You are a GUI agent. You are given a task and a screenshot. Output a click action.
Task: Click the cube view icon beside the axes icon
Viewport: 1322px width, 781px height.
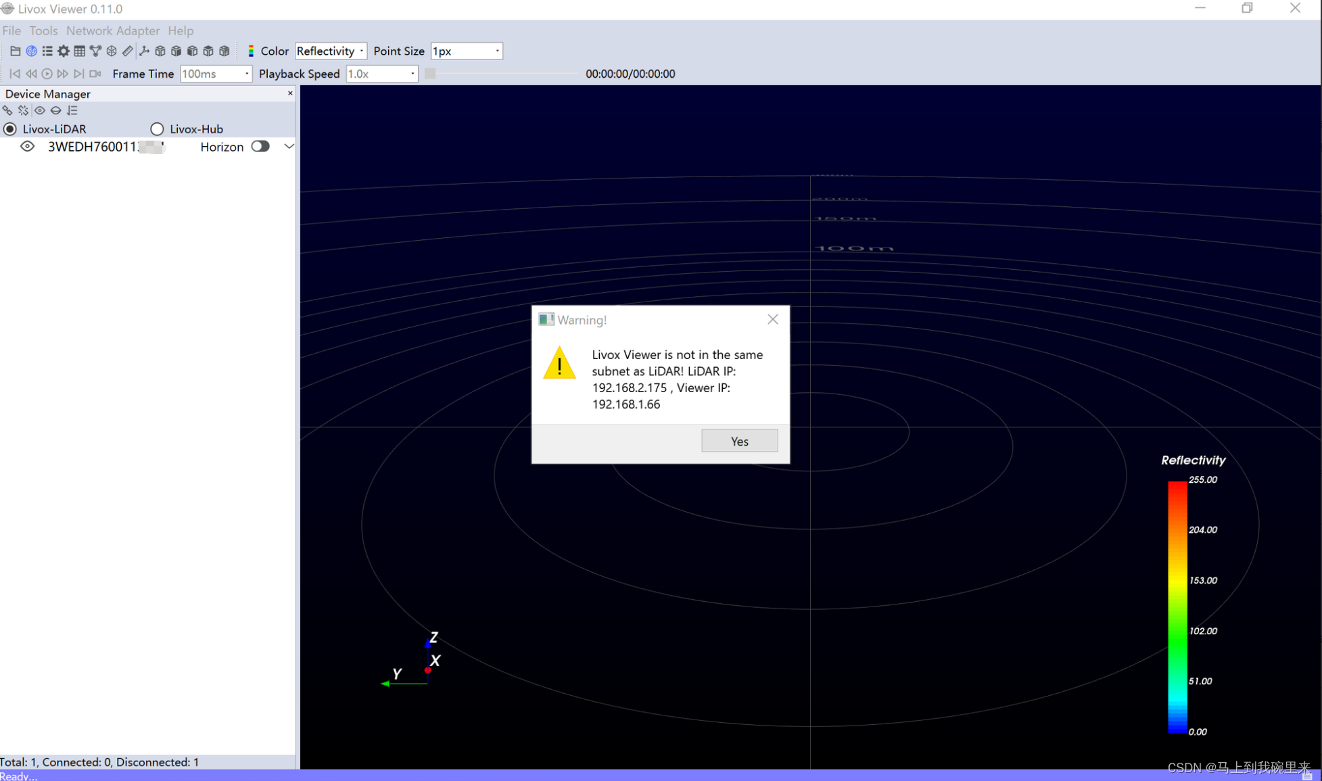(160, 51)
